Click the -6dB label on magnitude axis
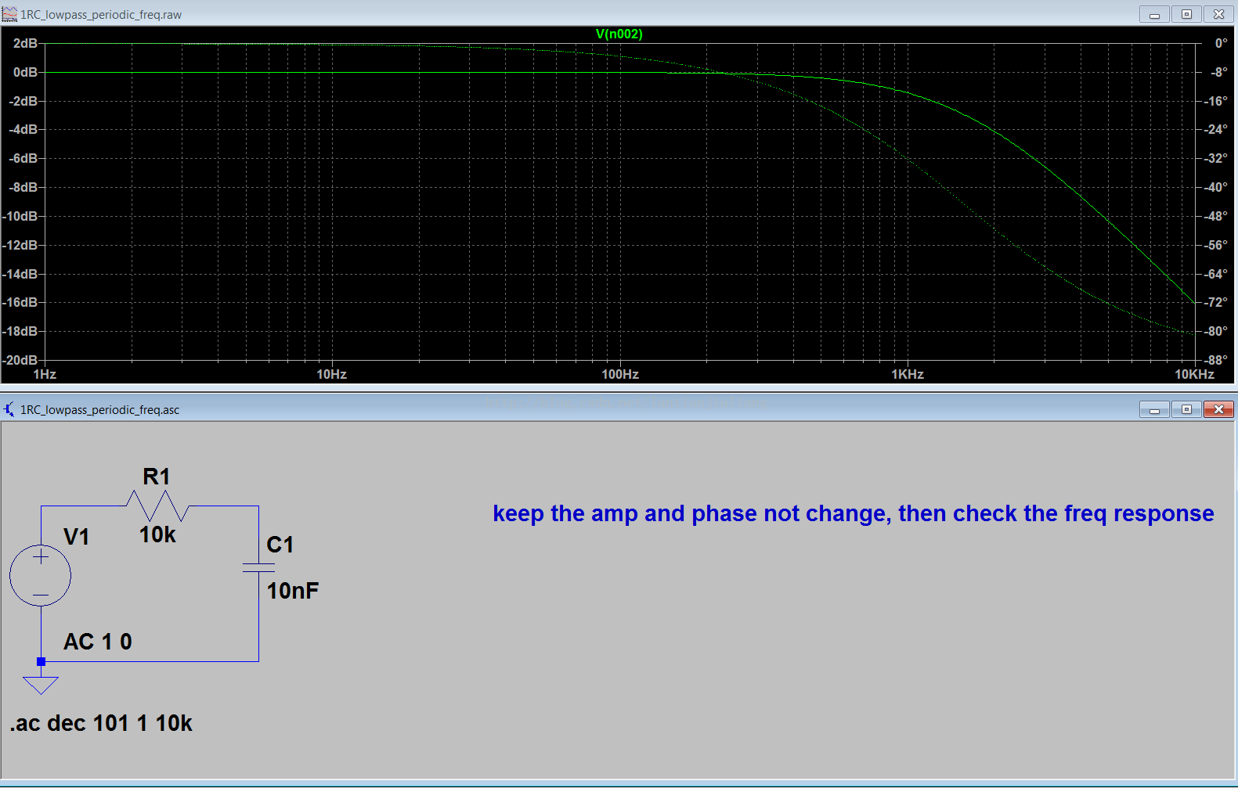This screenshot has width=1238, height=788. (23, 158)
